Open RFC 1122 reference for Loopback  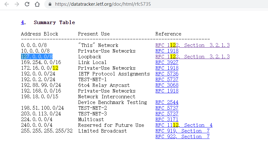[193, 56]
